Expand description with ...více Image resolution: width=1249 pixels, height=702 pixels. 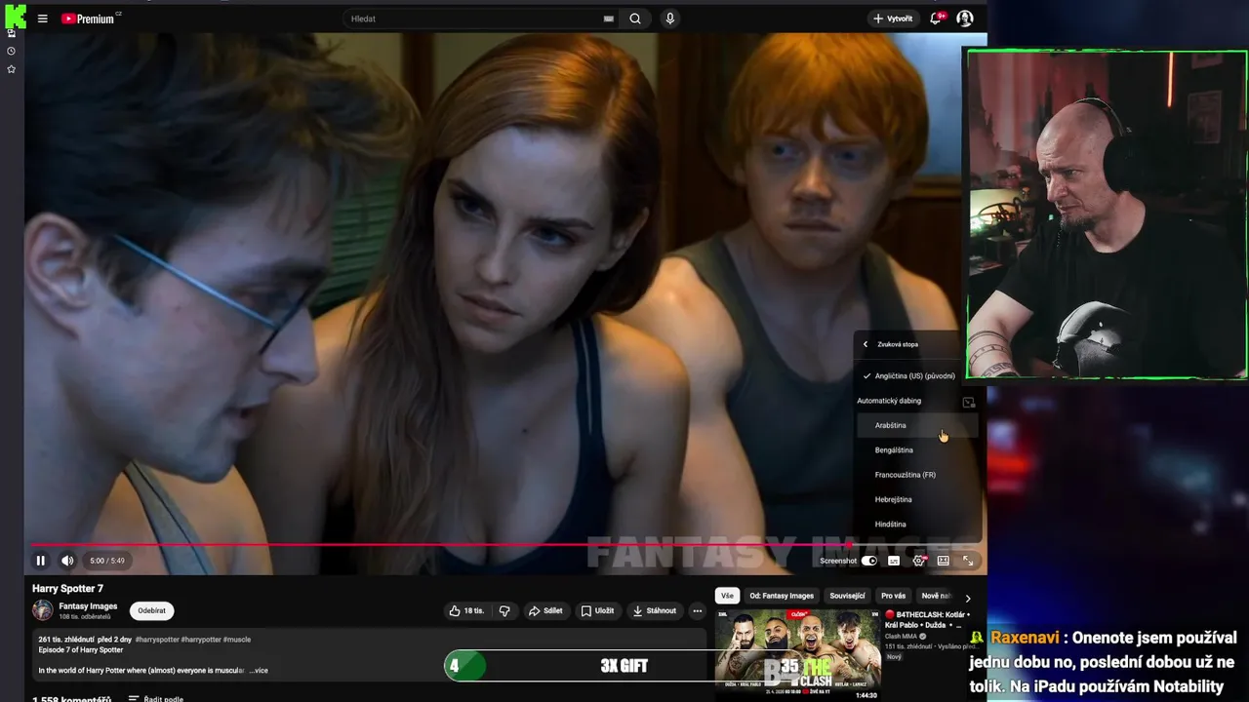[259, 671]
